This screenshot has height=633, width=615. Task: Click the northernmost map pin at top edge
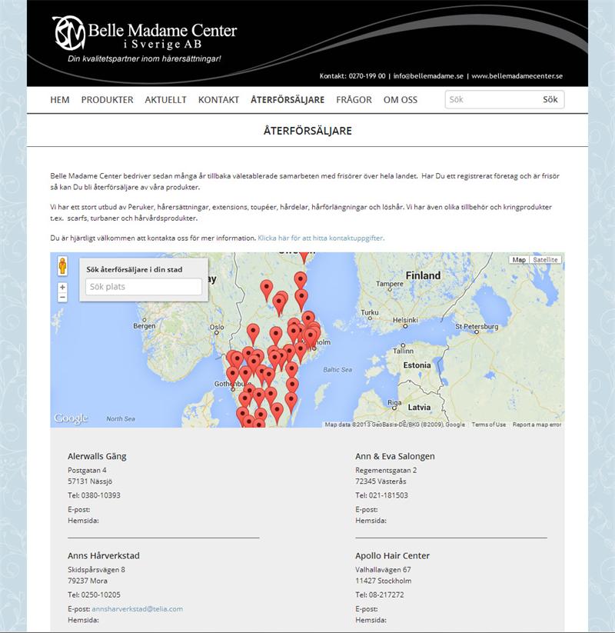point(304,256)
